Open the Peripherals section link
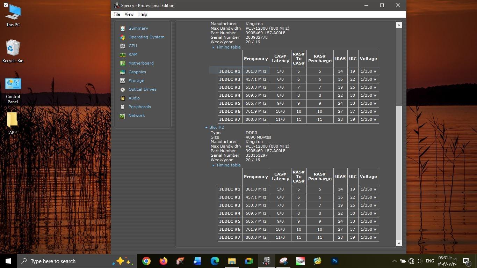This screenshot has width=477, height=268. 139,107
